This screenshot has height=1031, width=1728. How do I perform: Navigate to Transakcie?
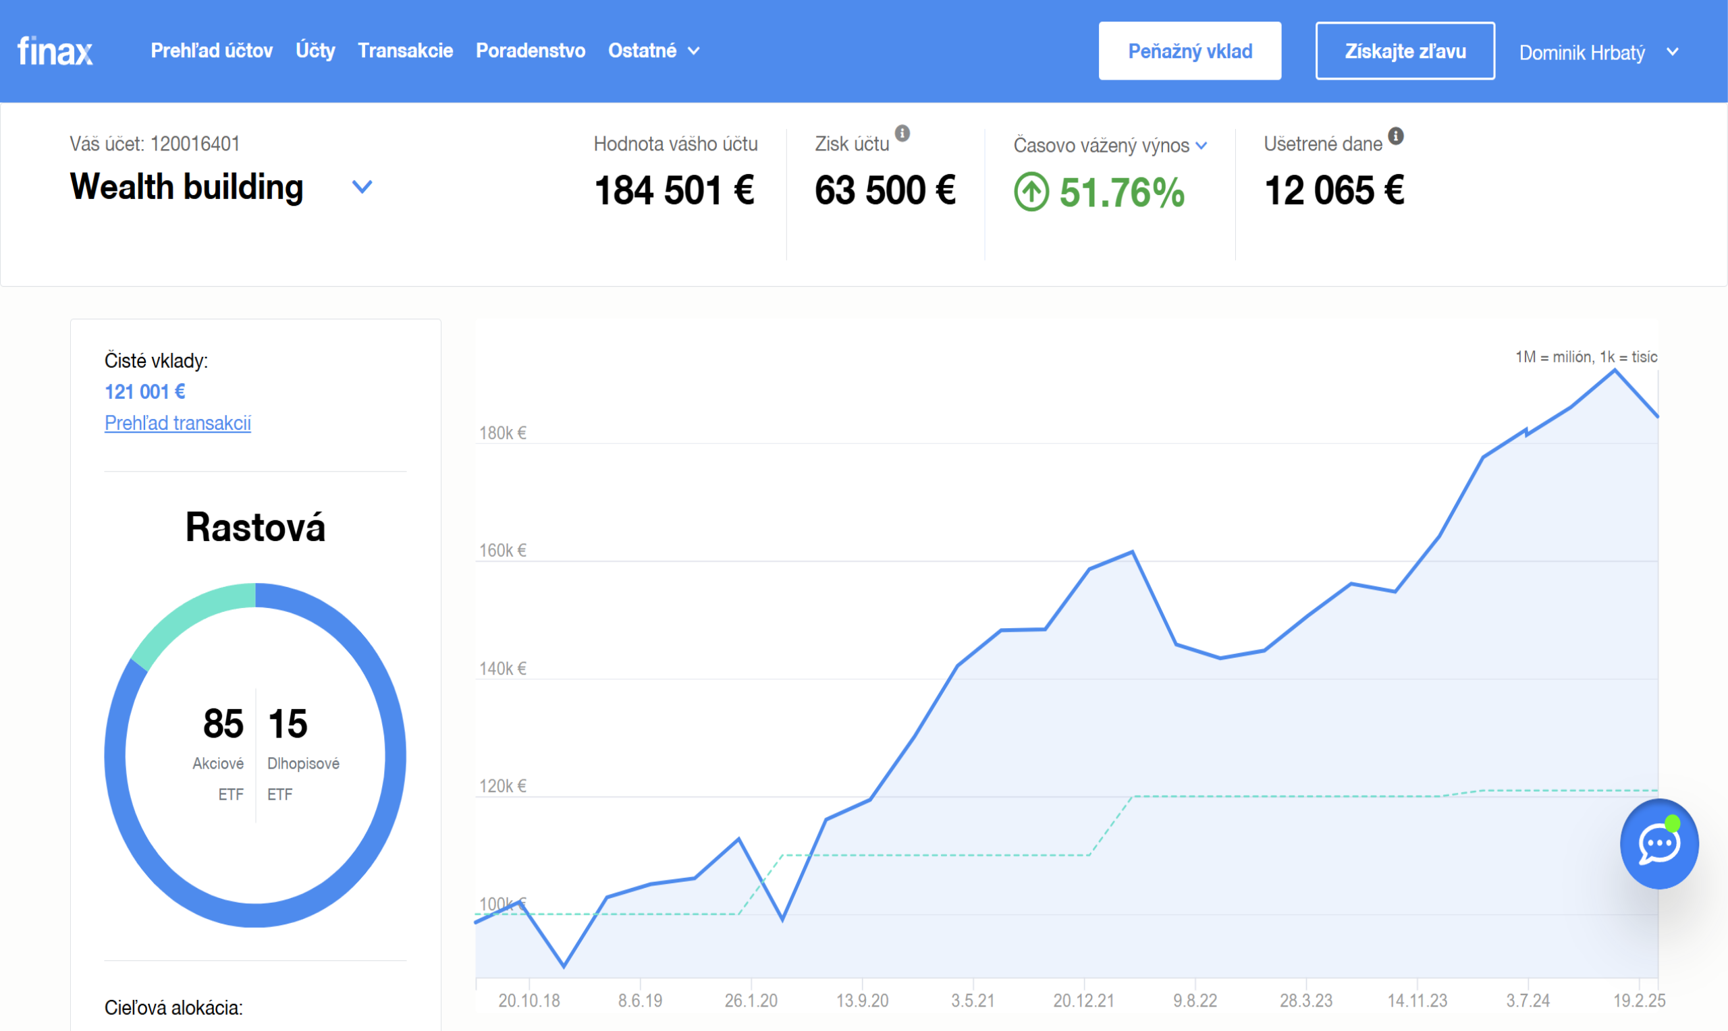pos(405,51)
